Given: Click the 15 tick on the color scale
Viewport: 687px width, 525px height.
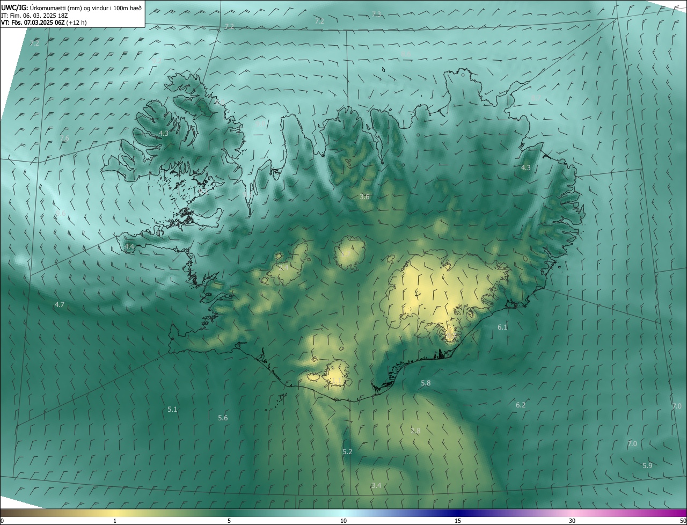Looking at the screenshot, I should coord(458,521).
